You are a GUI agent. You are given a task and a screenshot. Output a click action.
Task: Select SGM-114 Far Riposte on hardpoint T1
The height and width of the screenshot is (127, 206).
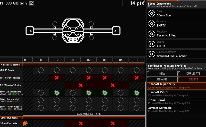coord(41,108)
